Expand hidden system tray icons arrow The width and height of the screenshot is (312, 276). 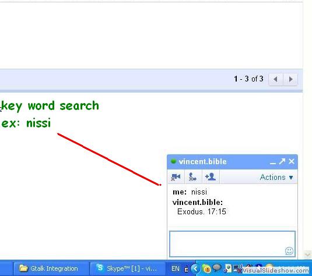(x=195, y=269)
